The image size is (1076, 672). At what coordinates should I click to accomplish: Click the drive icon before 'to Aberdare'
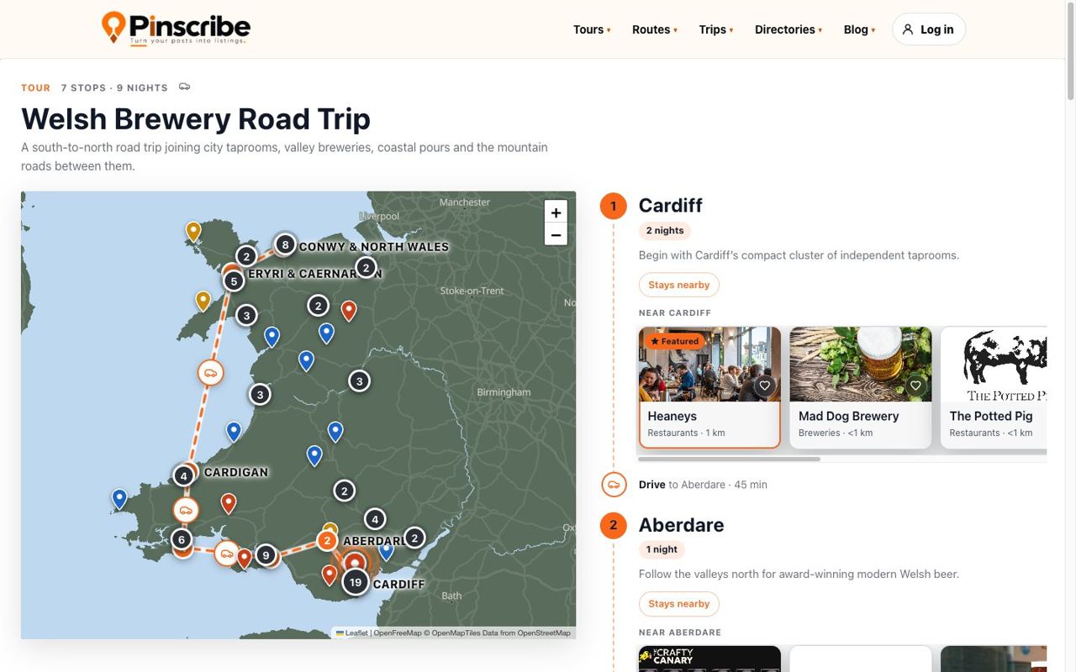pos(614,485)
